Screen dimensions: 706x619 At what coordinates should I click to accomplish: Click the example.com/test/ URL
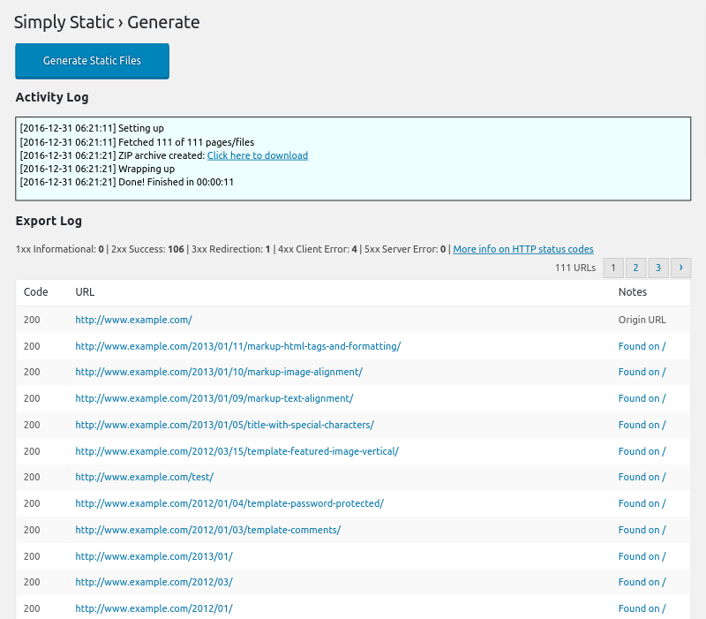[x=144, y=477]
